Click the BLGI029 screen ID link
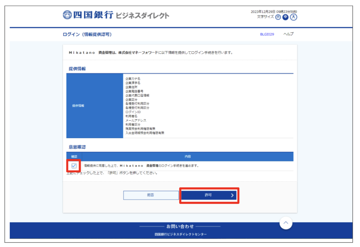Image resolution: width=360 pixels, height=247 pixels. [x=267, y=34]
